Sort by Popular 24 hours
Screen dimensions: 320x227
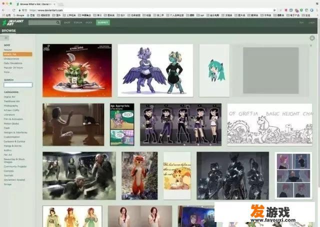pos(13,68)
